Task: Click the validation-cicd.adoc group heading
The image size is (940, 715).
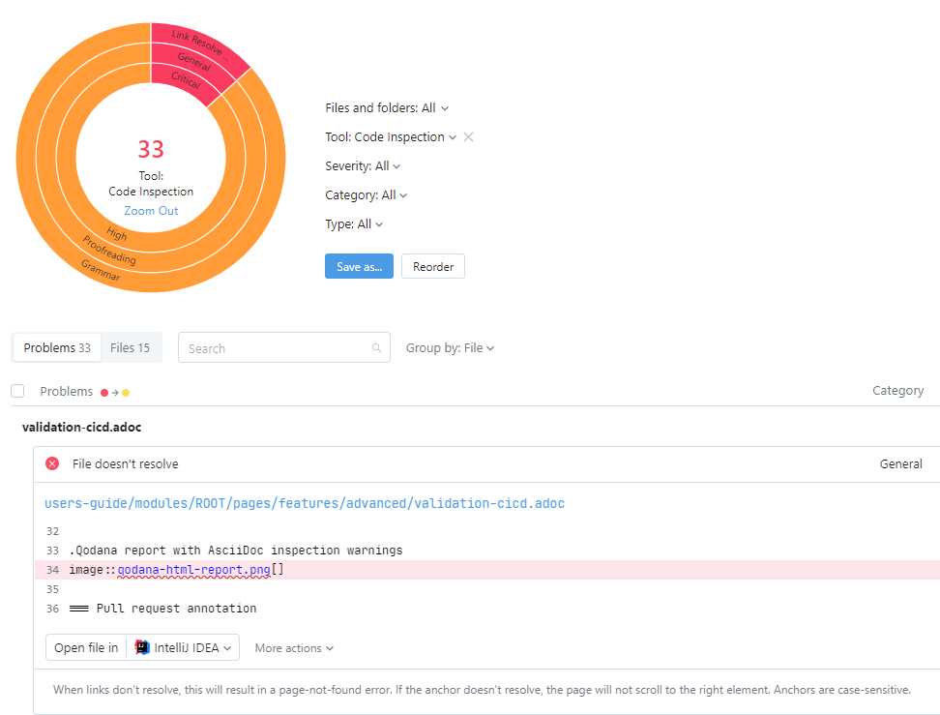Action: [x=81, y=427]
